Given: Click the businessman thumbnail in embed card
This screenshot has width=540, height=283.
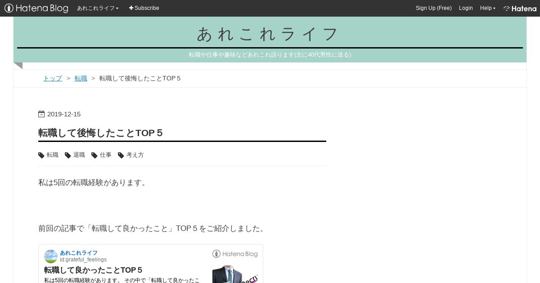Looking at the screenshot, I should (x=235, y=274).
